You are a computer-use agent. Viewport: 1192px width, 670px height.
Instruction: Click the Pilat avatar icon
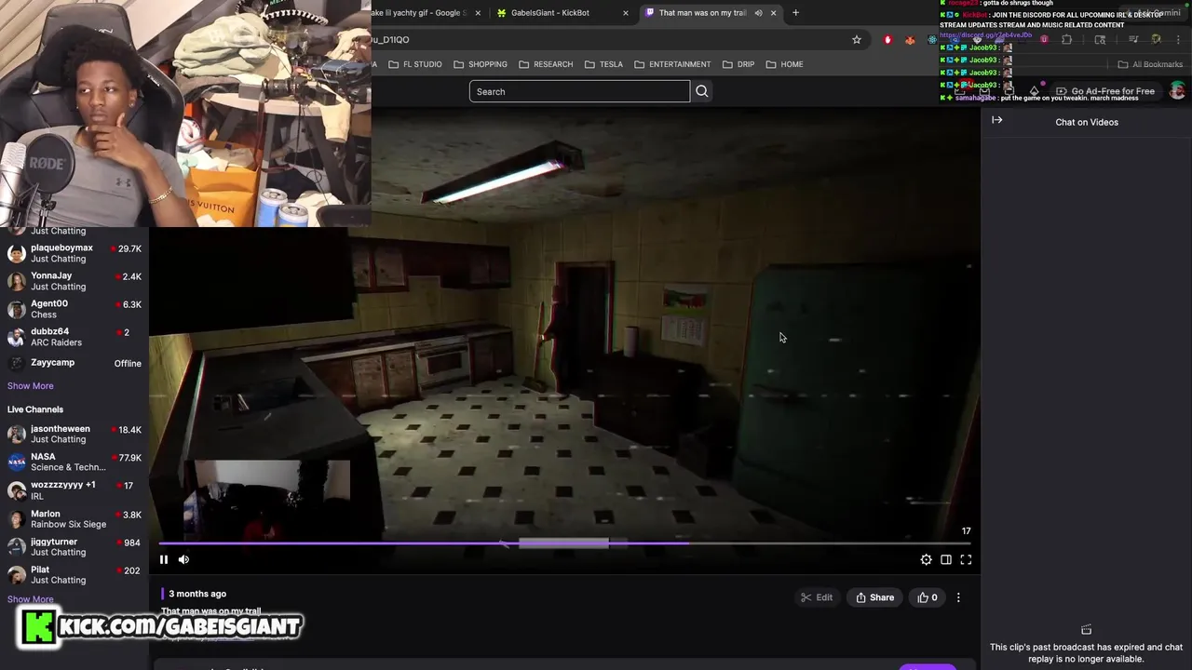coord(17,575)
